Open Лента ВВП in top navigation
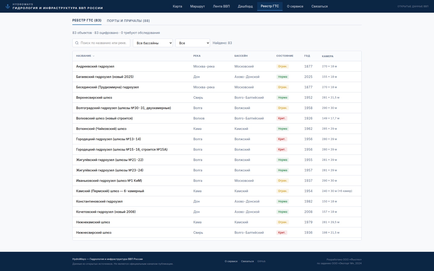This screenshot has height=271, width=434. (221, 6)
